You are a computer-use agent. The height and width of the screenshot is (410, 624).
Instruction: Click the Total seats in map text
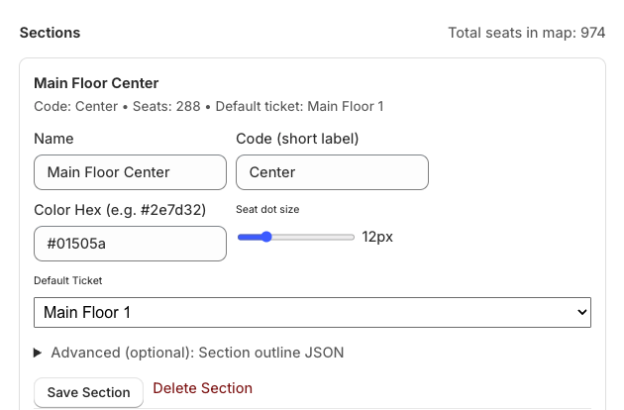[526, 33]
